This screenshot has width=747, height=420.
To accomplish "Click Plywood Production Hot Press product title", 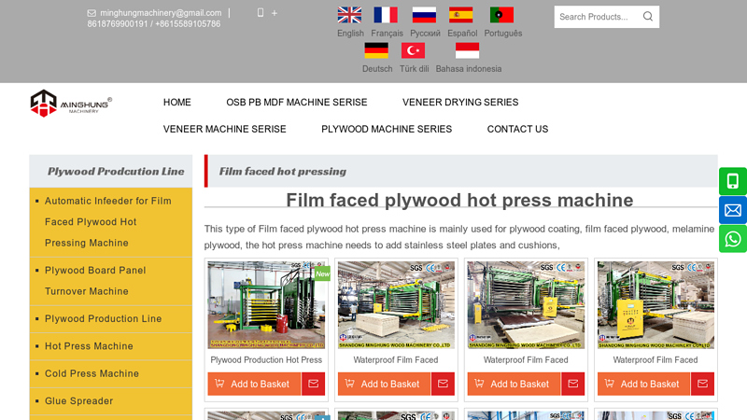I will (x=266, y=360).
